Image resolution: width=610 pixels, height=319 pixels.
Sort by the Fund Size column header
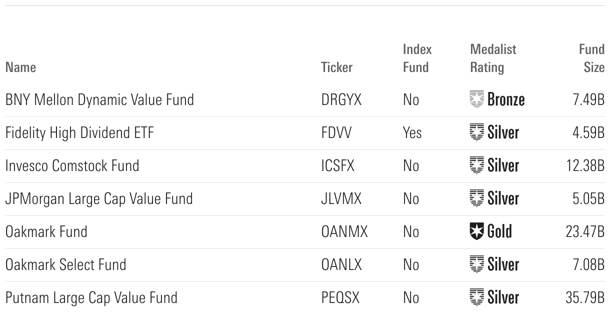point(592,58)
